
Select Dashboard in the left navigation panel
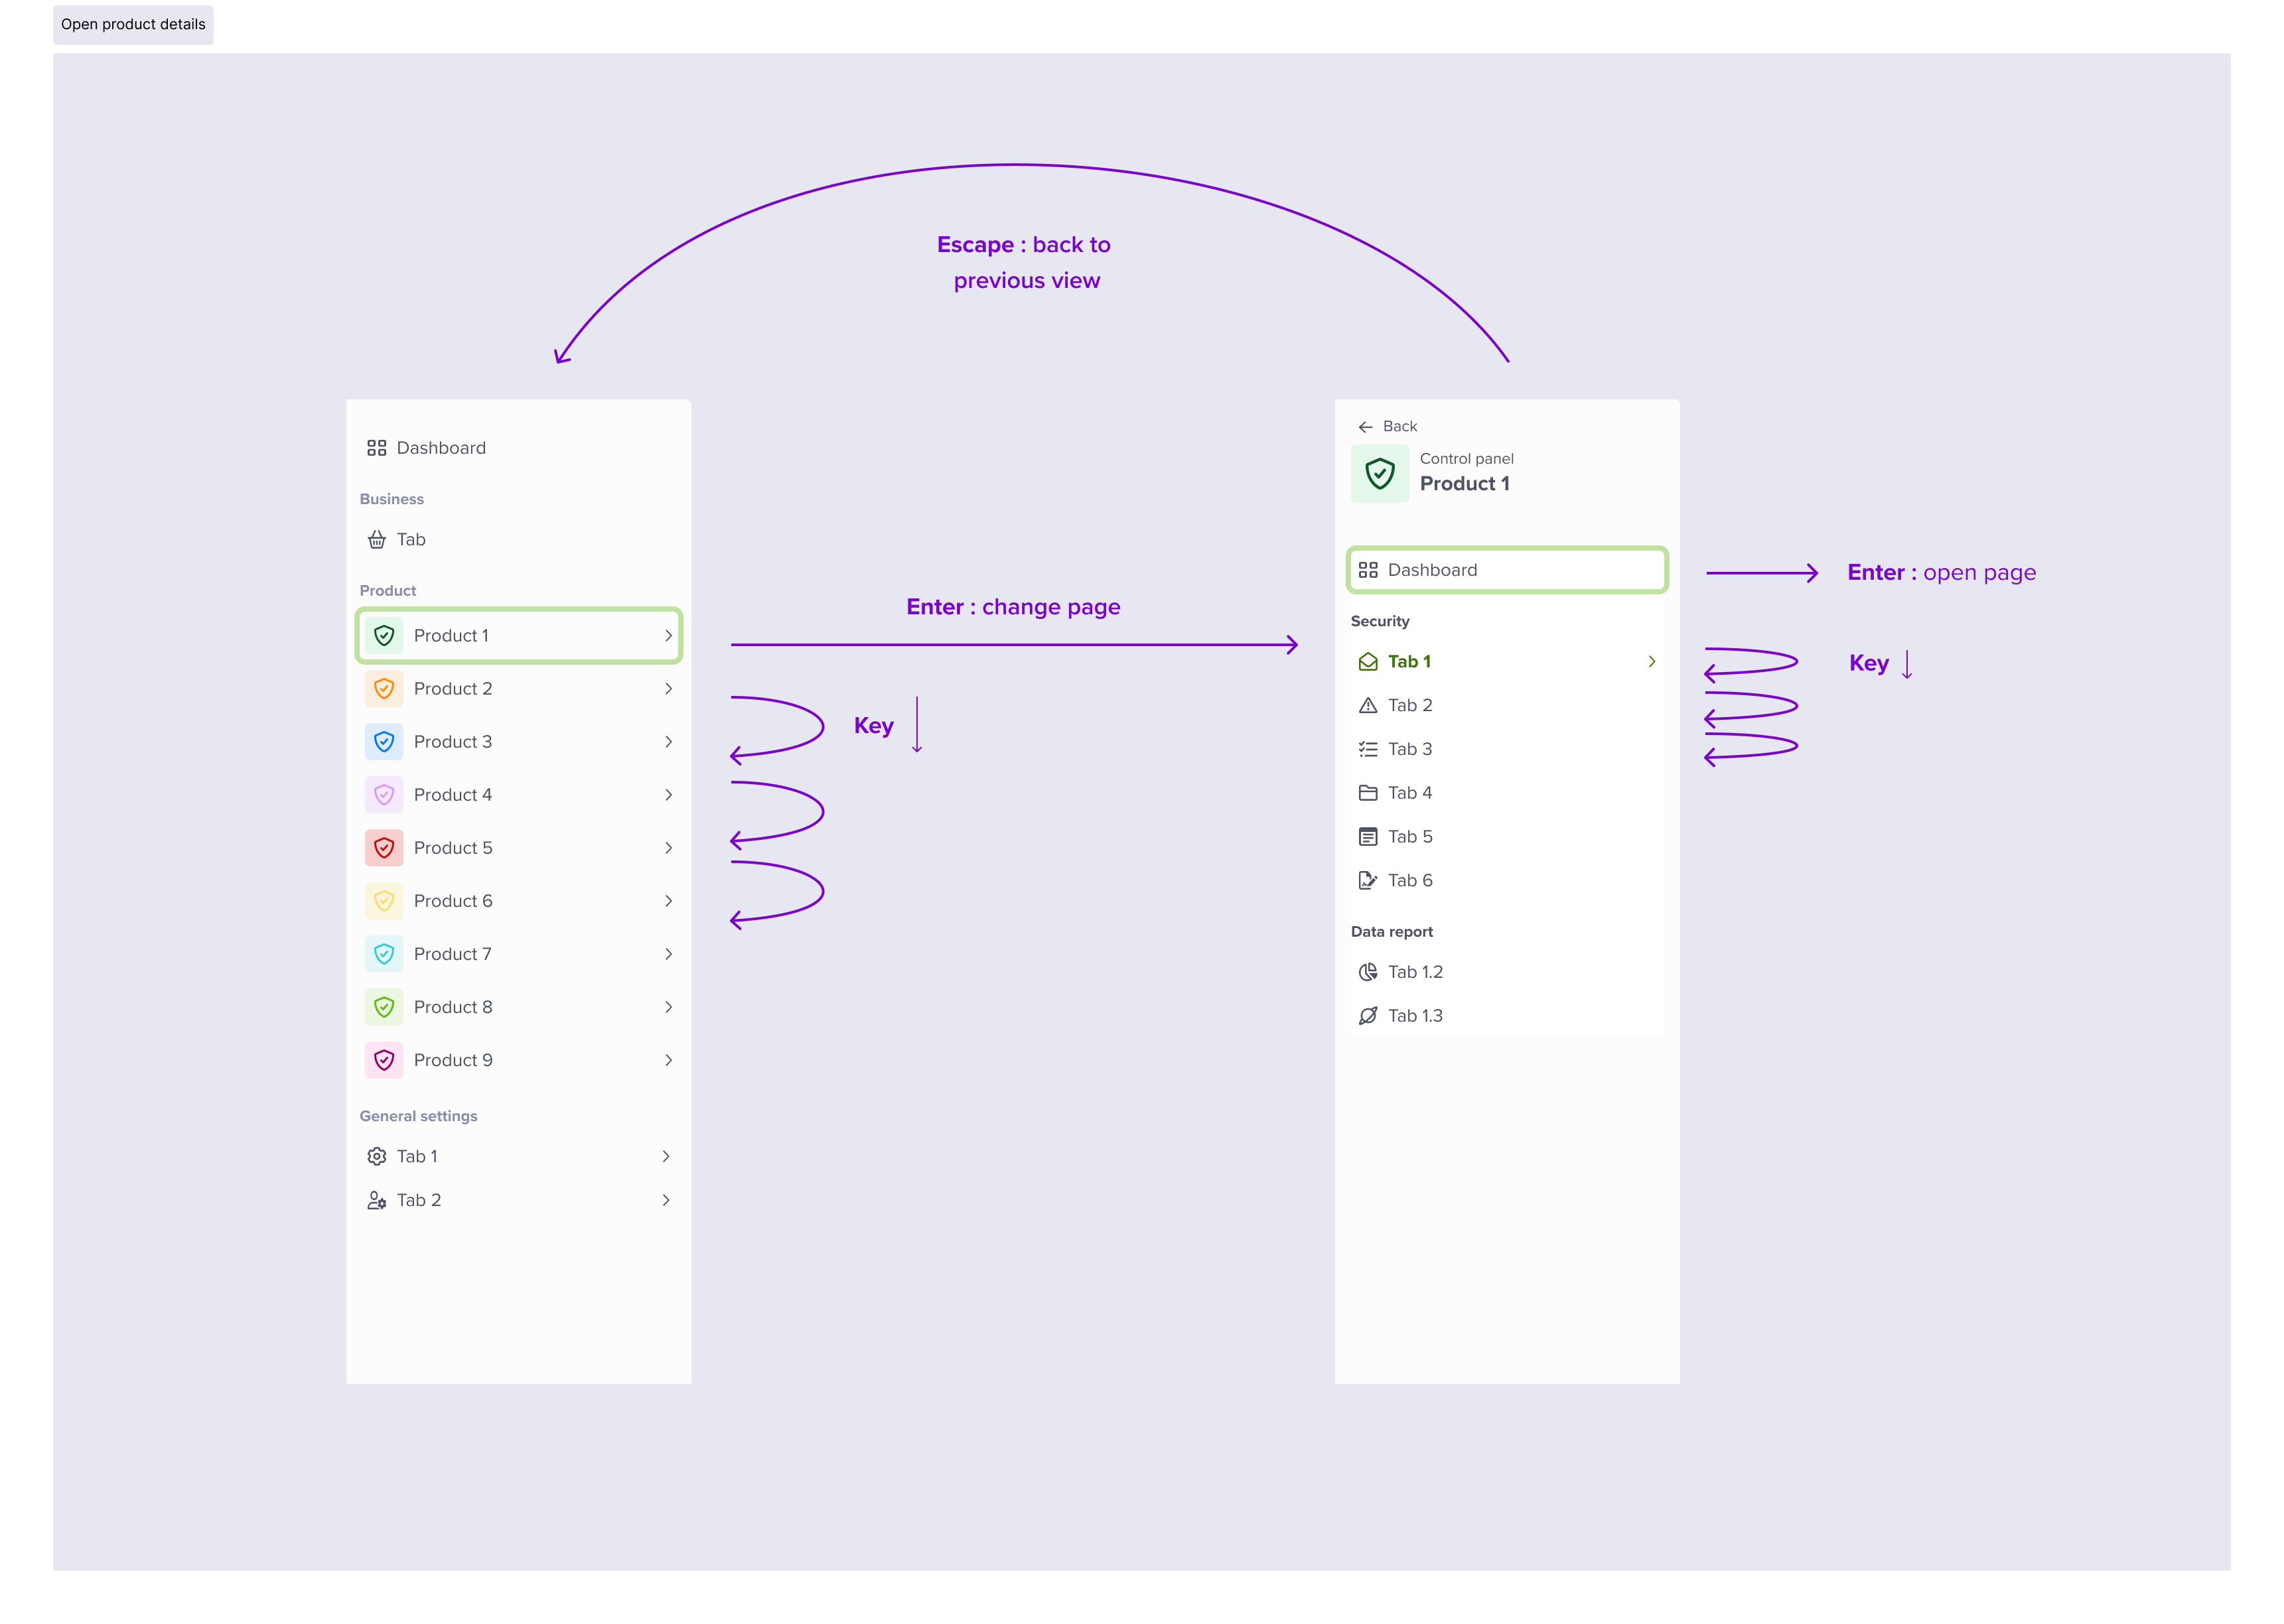(x=518, y=448)
